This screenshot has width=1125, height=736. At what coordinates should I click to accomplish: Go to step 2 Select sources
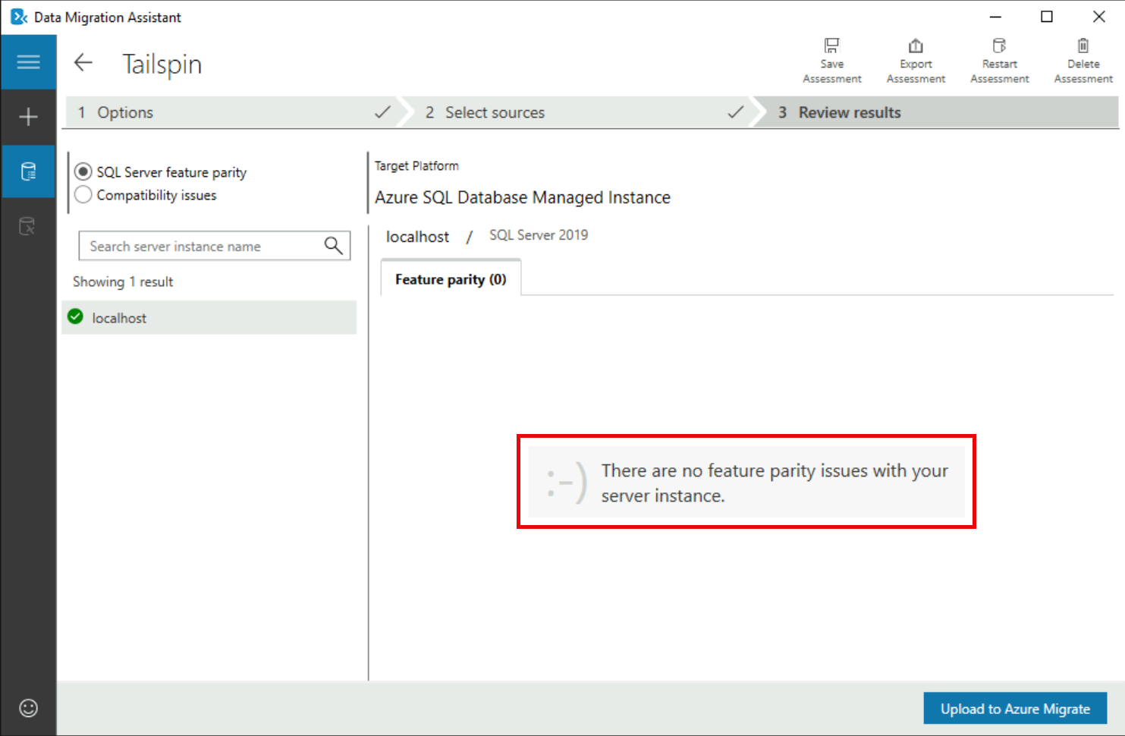tap(495, 112)
